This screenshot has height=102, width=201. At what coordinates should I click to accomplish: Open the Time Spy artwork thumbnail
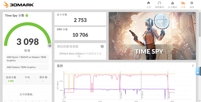click(152, 36)
